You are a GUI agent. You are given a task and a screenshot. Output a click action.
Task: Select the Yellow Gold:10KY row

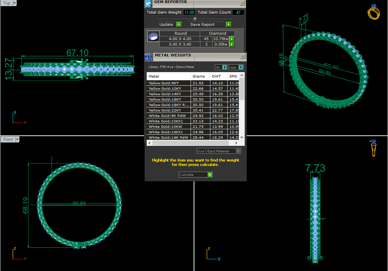[x=193, y=89]
